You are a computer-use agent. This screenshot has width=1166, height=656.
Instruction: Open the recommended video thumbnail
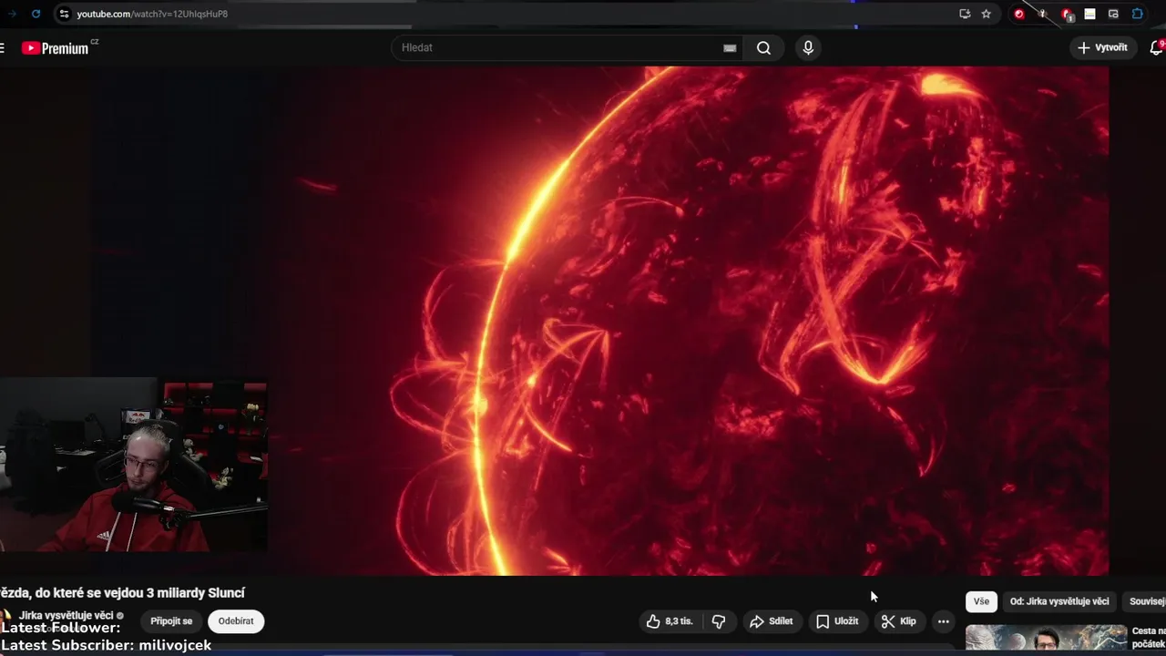tap(1046, 638)
